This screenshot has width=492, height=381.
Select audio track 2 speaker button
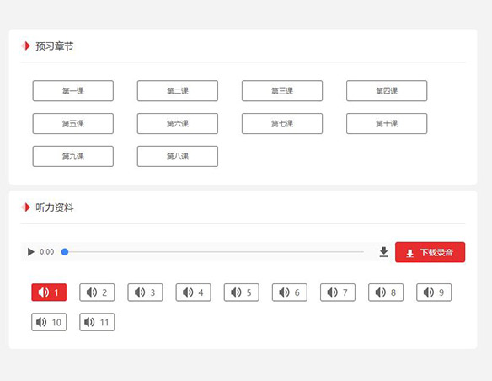[x=97, y=292]
